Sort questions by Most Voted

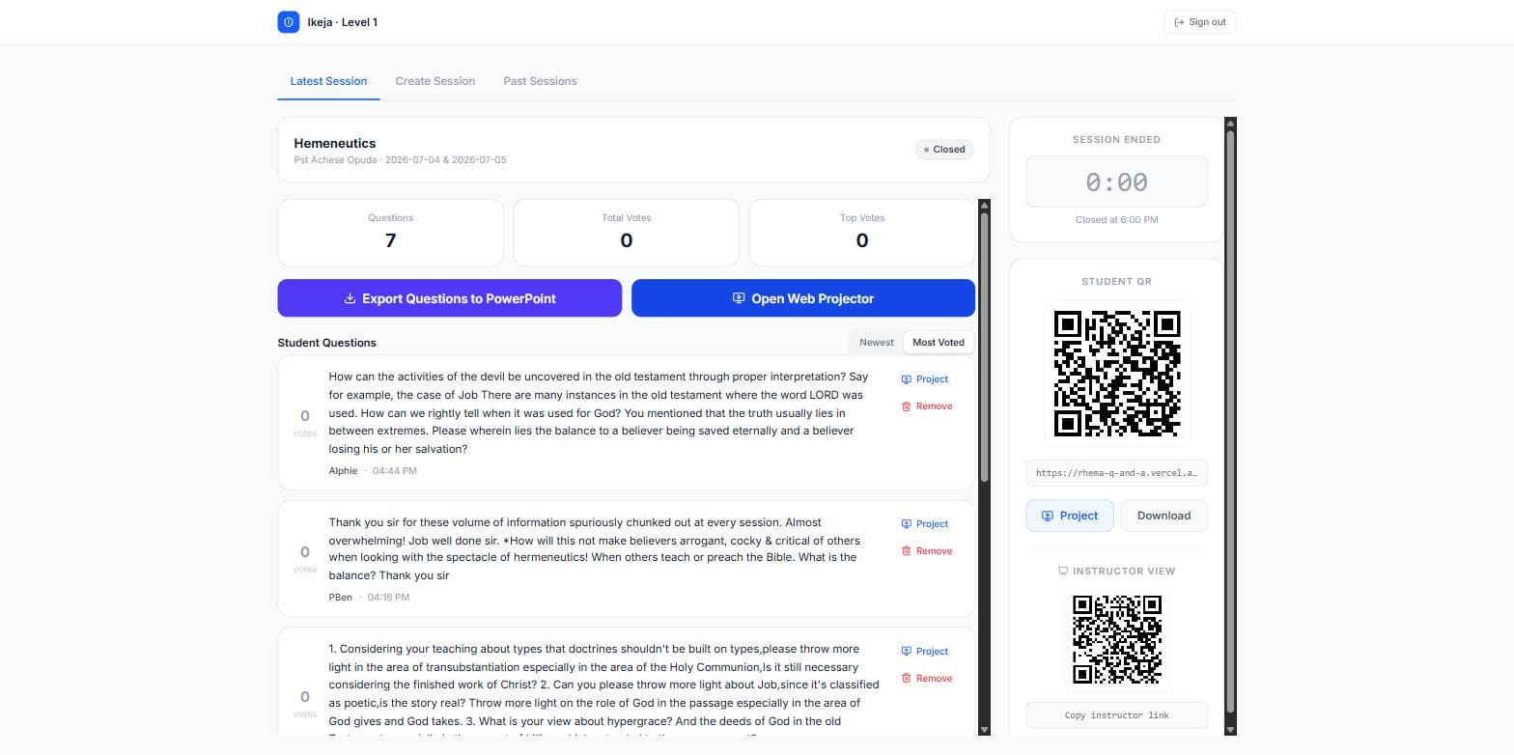[x=939, y=342]
